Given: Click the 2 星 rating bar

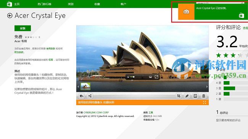Looking at the screenshot, I should [x=236, y=94].
